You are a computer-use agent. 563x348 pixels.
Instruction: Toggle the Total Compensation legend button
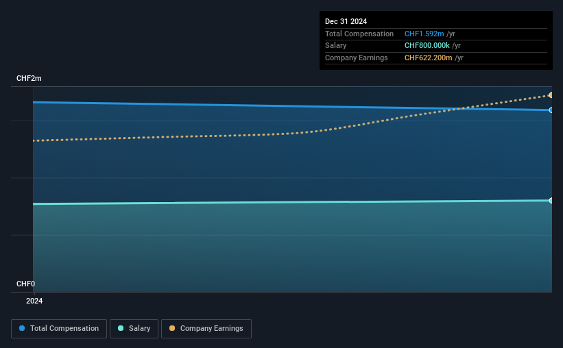click(59, 329)
